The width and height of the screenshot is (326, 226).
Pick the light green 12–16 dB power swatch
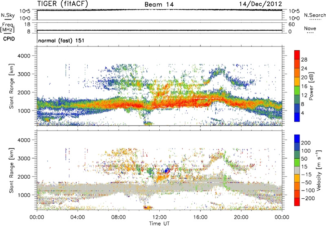(297, 91)
